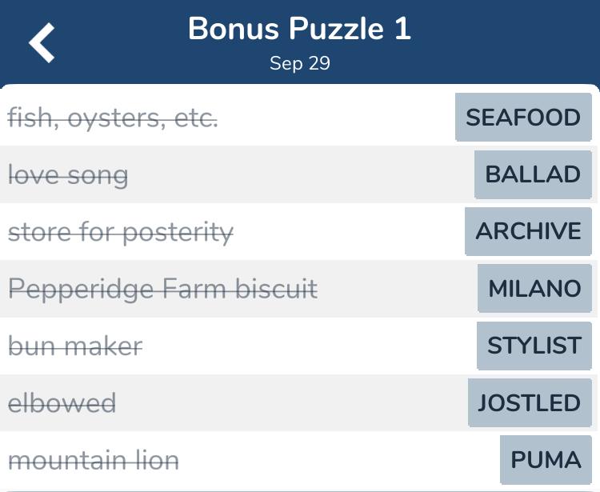Tap the PUMA answer tile

pyautogui.click(x=546, y=460)
